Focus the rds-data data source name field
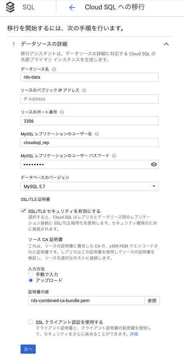The height and width of the screenshot is (357, 184). pos(90,77)
